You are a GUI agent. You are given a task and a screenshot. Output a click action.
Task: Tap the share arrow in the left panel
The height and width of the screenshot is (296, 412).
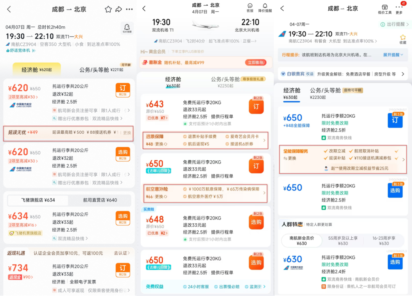click(x=119, y=10)
